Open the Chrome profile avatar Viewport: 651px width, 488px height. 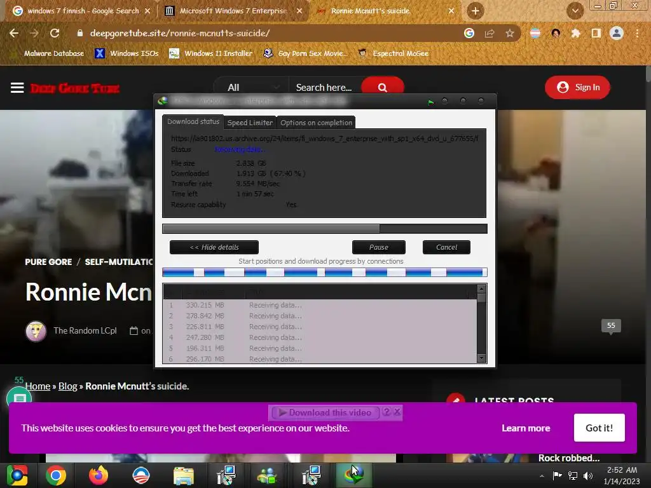[616, 33]
